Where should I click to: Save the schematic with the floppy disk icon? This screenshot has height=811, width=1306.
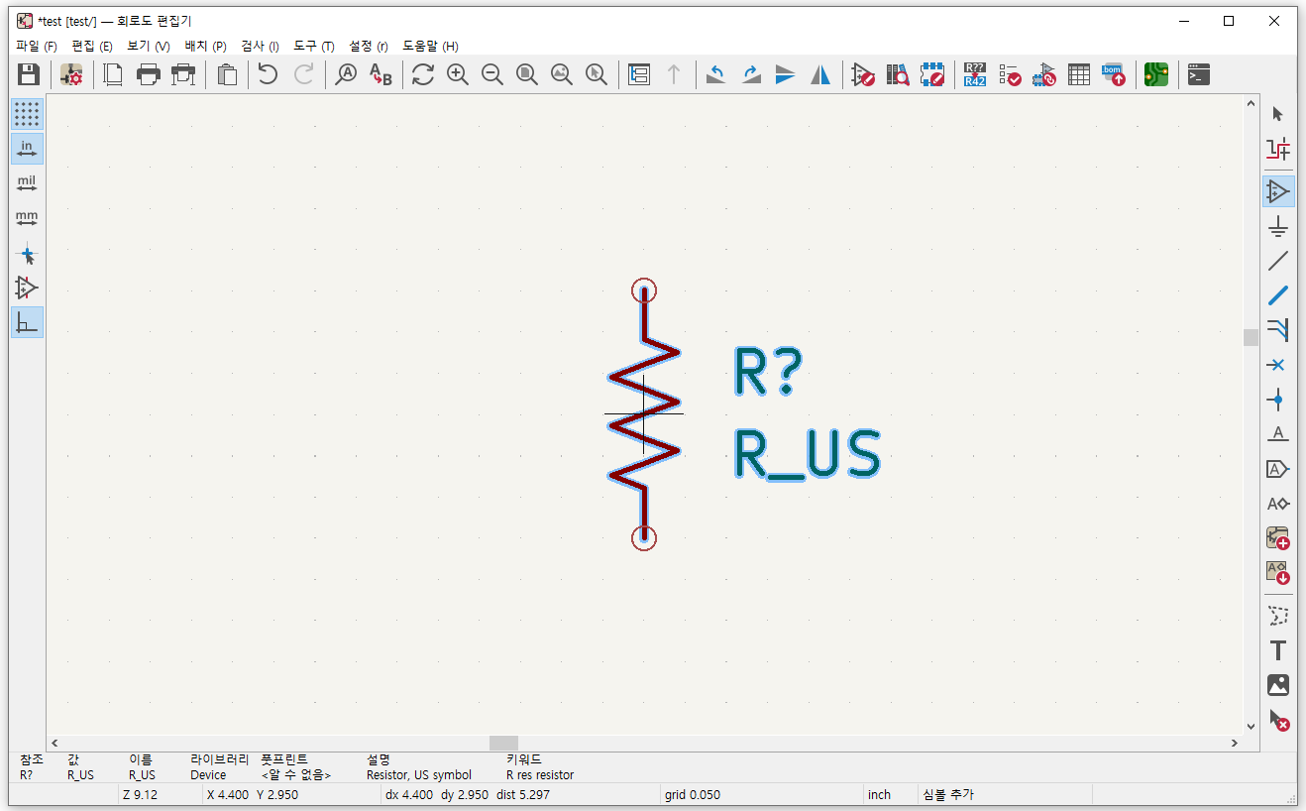(29, 74)
